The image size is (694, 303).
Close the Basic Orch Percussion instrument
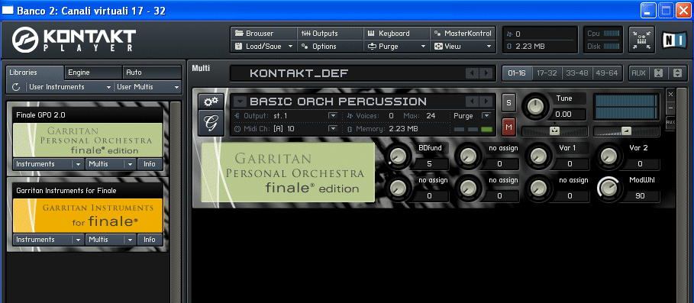pos(670,94)
